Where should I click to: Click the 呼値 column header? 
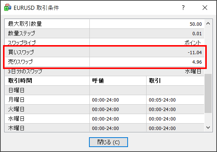[118, 81]
